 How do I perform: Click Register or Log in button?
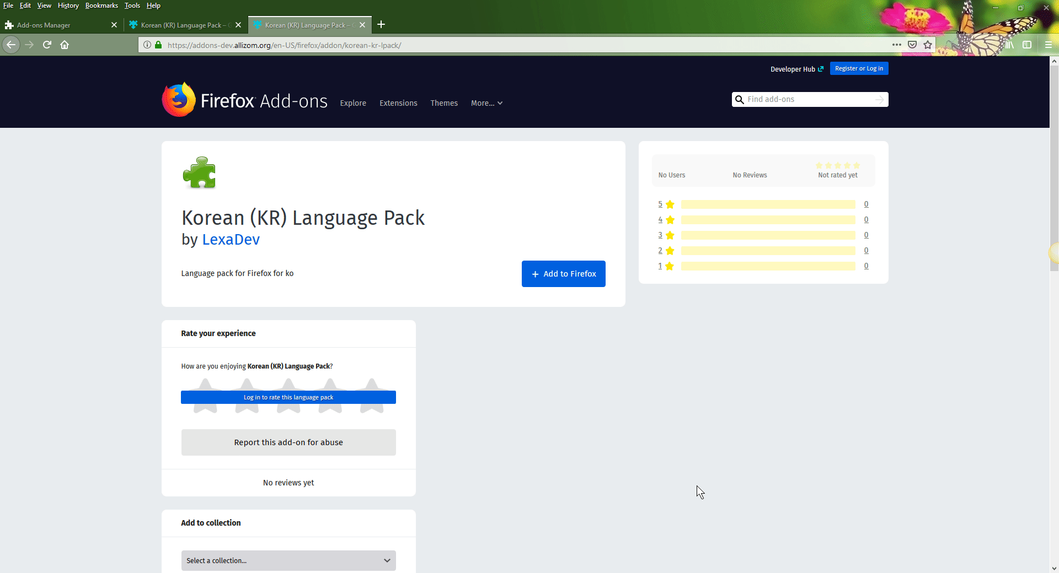click(859, 68)
